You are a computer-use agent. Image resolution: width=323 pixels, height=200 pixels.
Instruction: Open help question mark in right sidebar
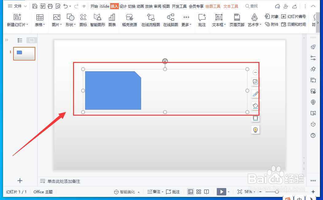[313, 135]
